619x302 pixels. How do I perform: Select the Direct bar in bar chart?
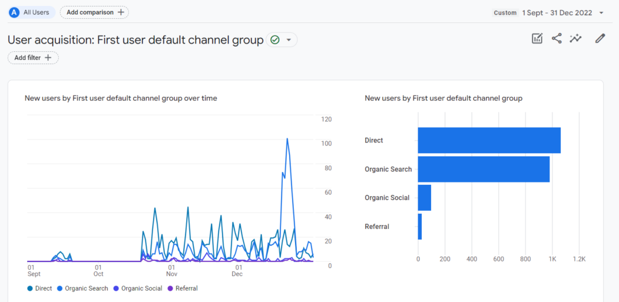pyautogui.click(x=488, y=140)
